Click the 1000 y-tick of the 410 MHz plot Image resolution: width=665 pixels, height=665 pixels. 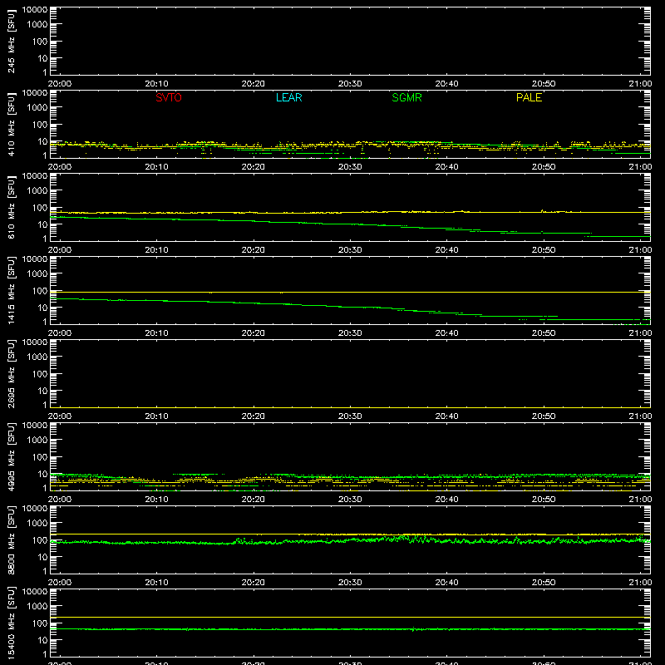[x=37, y=108]
